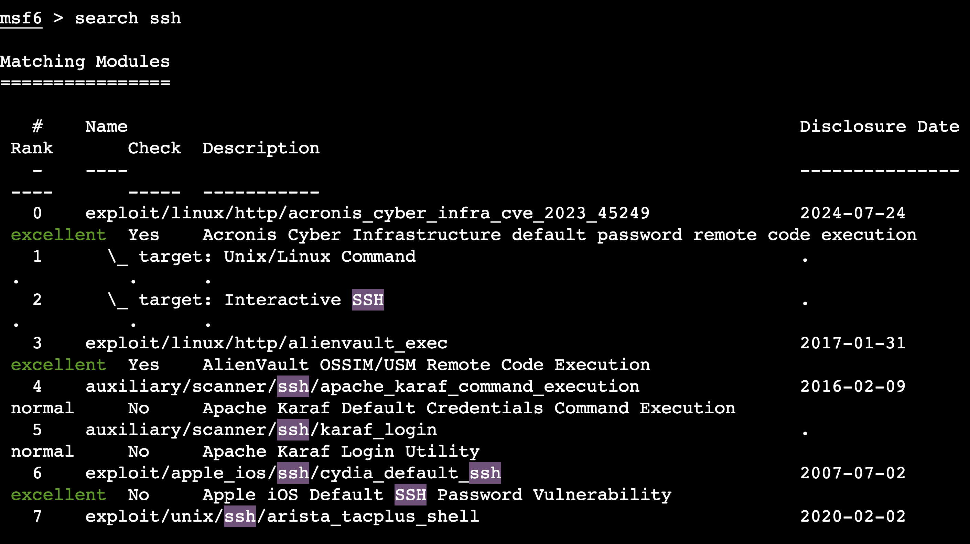Click the arista_tacplus_shell module path
The width and height of the screenshot is (970, 544).
pos(282,516)
